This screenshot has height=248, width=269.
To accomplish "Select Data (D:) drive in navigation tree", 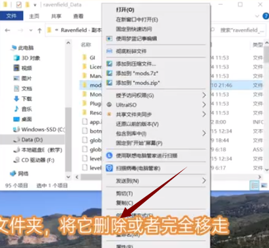I will [32, 140].
